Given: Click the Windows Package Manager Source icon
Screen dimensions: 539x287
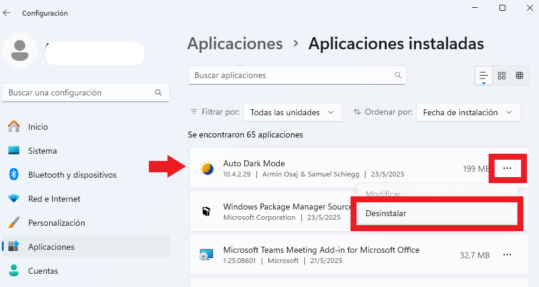Looking at the screenshot, I should tap(206, 211).
